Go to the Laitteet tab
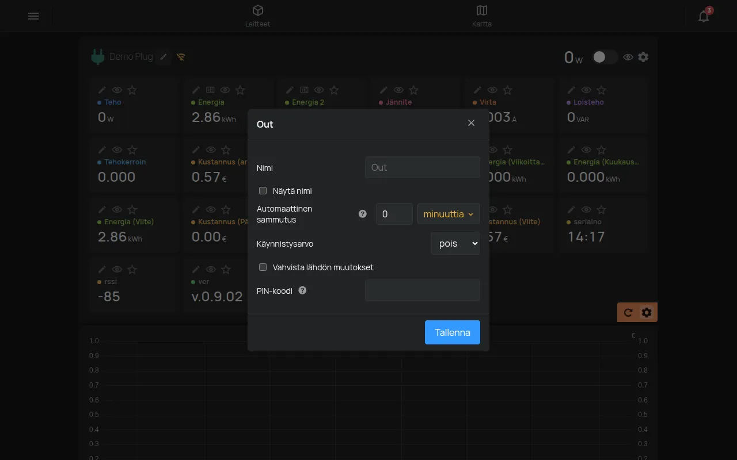 (x=257, y=16)
